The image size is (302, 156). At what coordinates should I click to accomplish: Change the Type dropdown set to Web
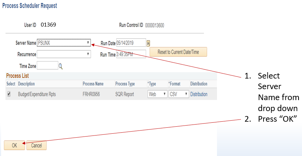click(157, 94)
